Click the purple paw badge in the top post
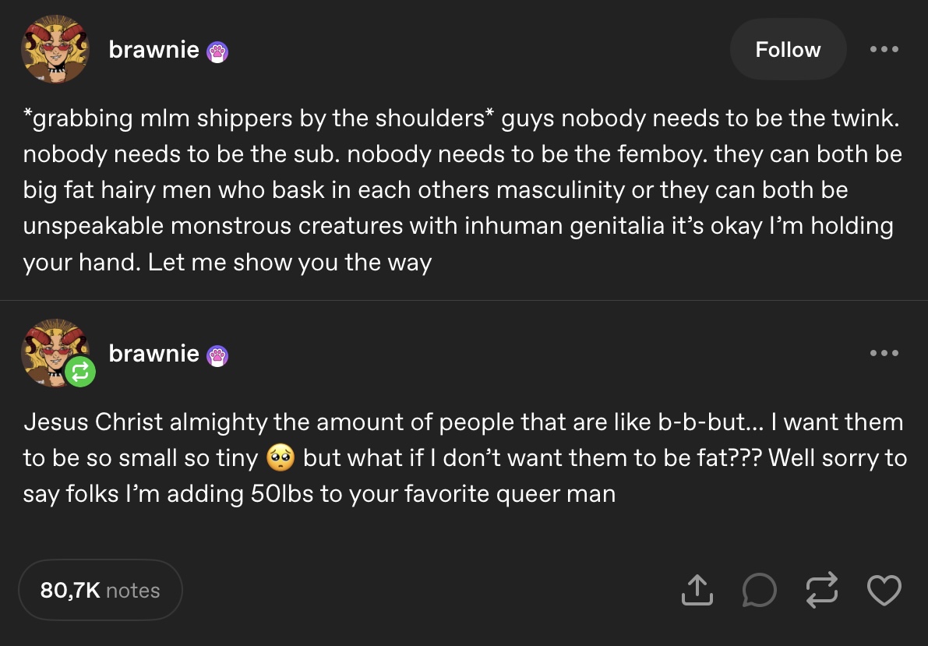 pos(217,51)
